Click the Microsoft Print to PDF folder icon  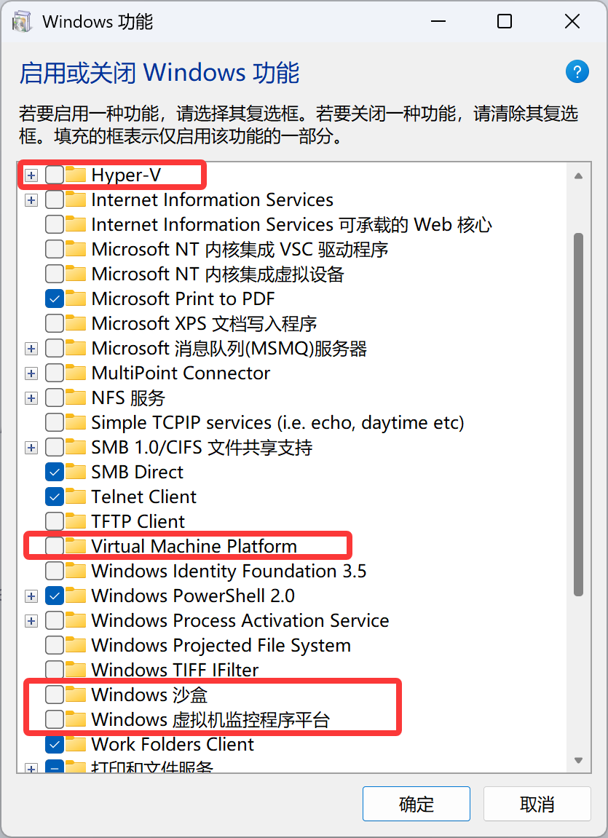pyautogui.click(x=75, y=299)
